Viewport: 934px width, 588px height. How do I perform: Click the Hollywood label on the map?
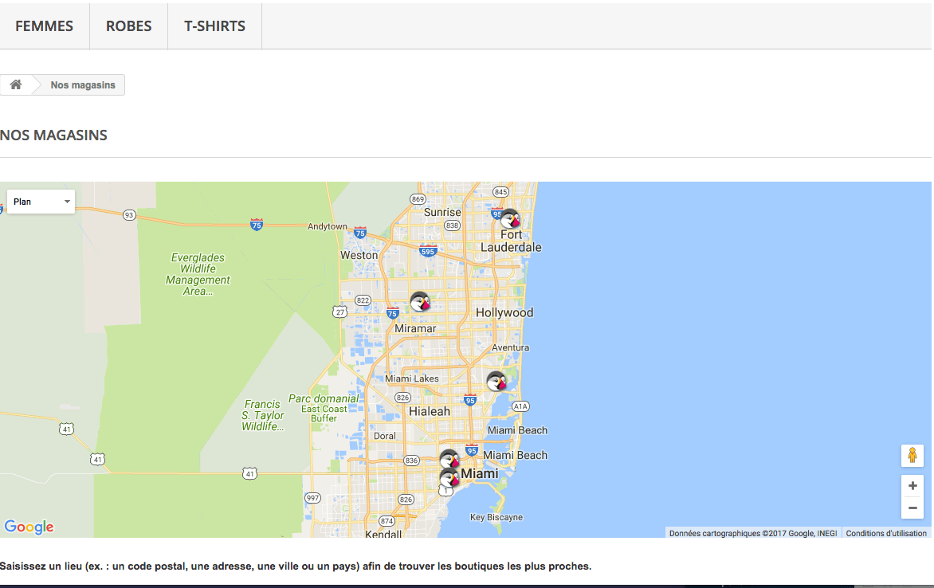click(x=504, y=313)
